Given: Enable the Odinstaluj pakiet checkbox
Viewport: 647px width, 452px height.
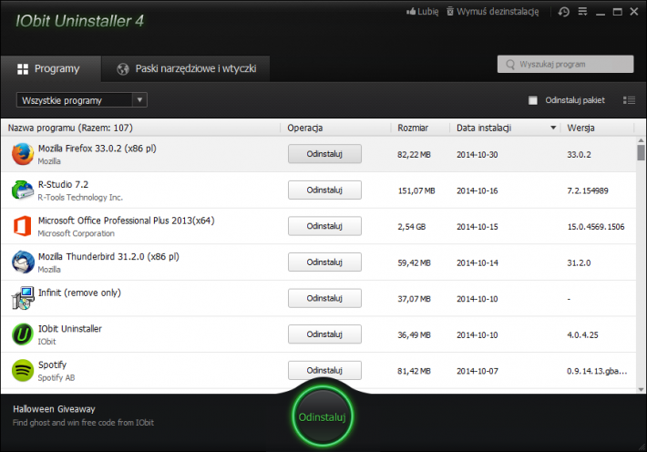Looking at the screenshot, I should point(533,100).
